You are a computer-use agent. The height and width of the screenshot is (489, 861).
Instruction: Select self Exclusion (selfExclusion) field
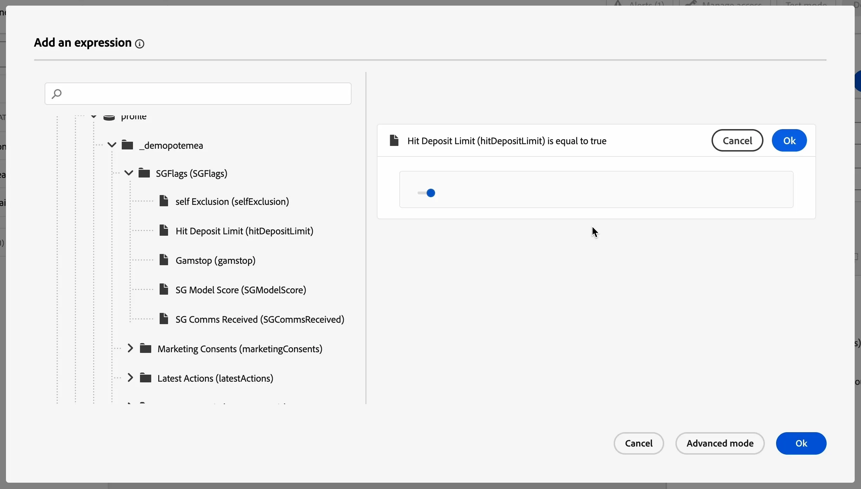pos(232,202)
